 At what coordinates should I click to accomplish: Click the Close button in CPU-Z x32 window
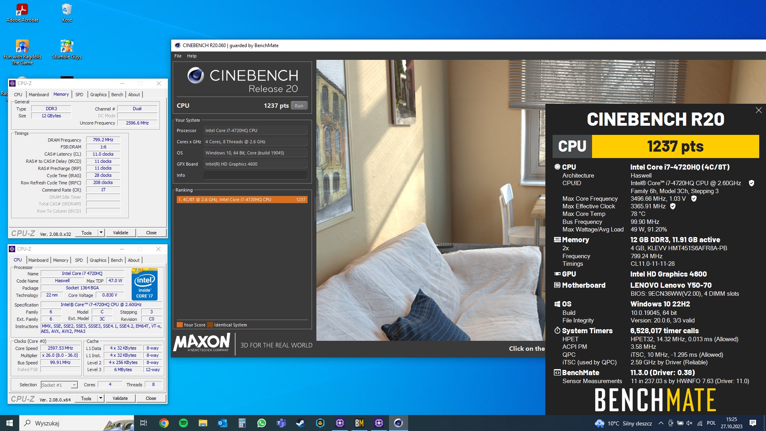151,233
